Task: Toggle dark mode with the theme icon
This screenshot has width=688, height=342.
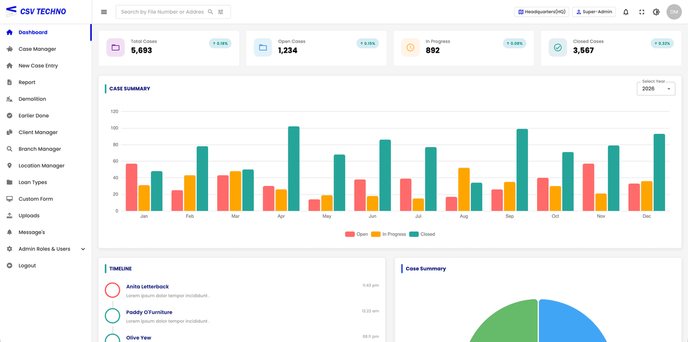Action: coord(656,11)
